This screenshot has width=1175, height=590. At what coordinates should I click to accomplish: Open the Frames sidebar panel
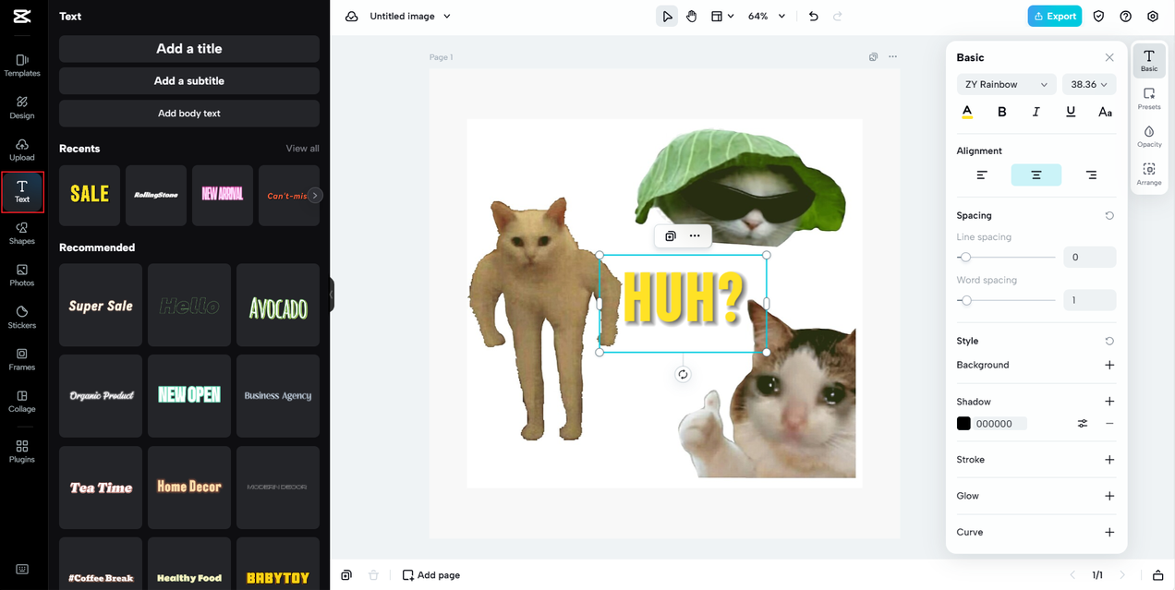[22, 359]
